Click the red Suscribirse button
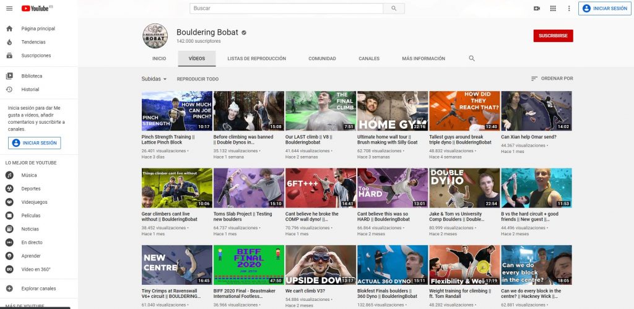 pos(553,36)
